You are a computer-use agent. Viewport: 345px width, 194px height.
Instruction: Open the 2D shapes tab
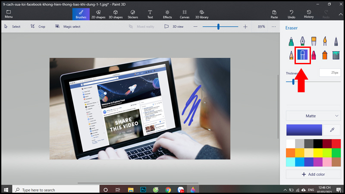[x=98, y=14]
